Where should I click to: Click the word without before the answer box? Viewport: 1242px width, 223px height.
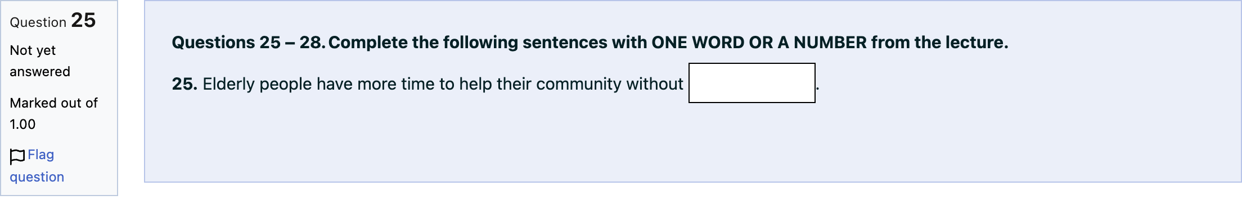click(655, 84)
